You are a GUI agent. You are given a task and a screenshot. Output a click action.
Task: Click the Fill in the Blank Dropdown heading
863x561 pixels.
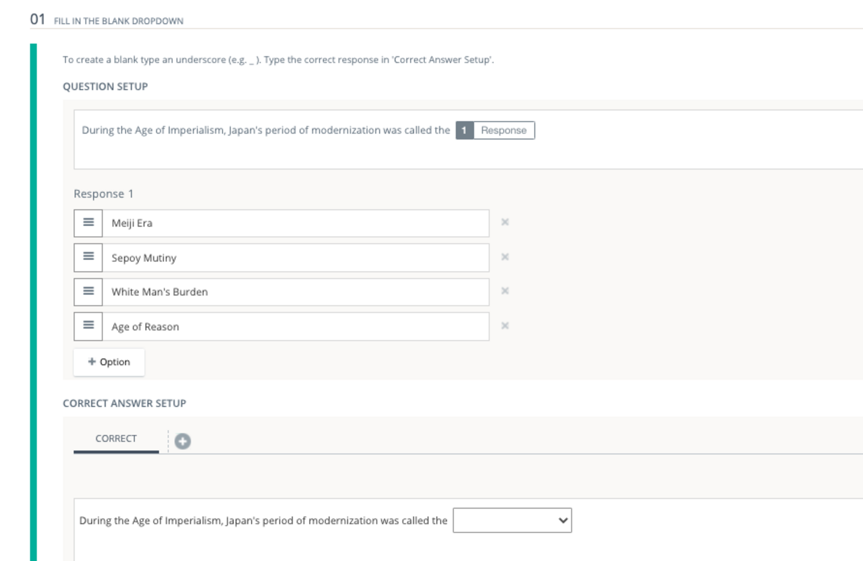tap(118, 21)
